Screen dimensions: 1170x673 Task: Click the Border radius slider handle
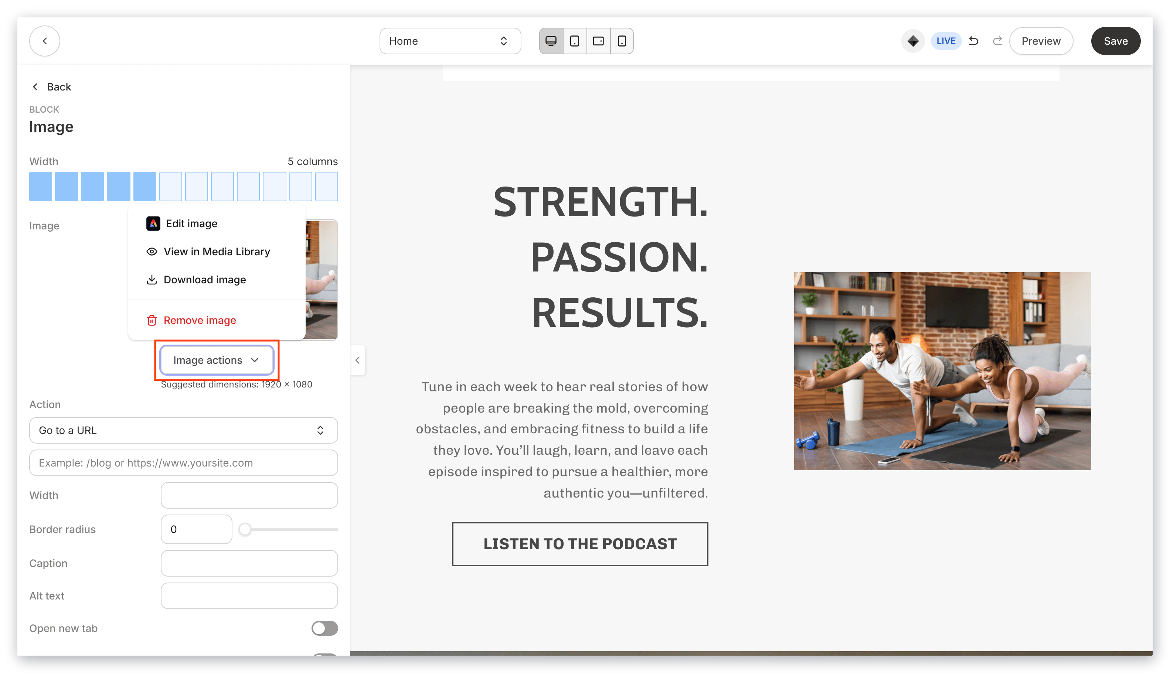pos(245,529)
